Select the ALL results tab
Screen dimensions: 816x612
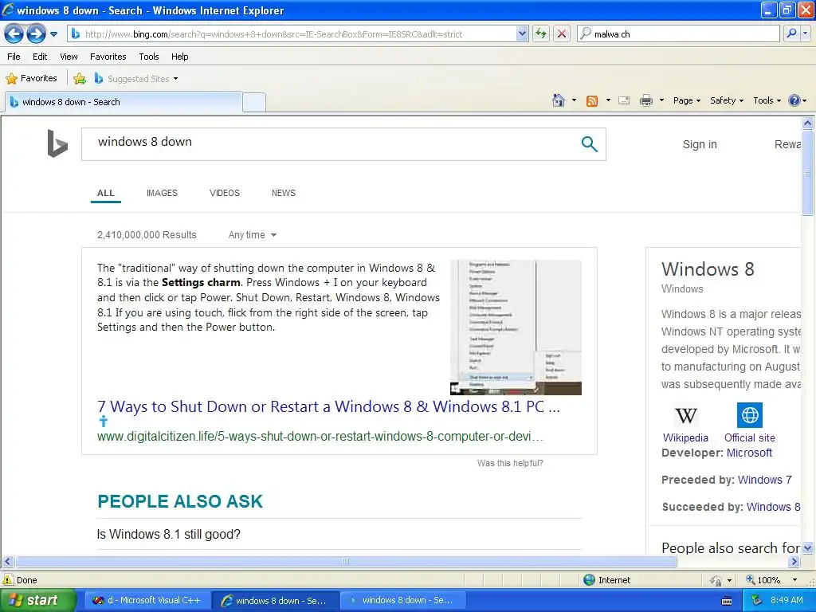tap(106, 193)
